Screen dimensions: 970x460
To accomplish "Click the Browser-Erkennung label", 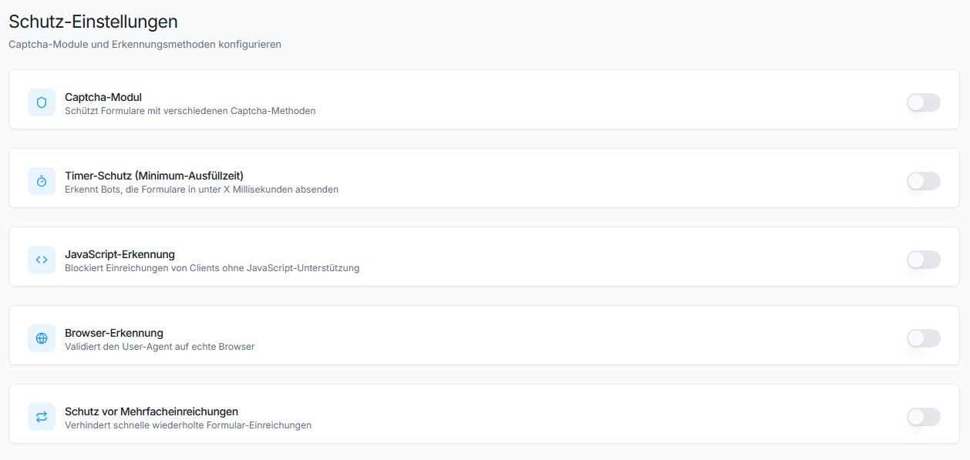I will click(114, 333).
